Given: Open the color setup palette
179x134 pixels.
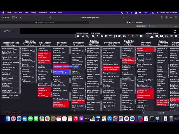Looking at the screenshot, I should pos(119,36).
